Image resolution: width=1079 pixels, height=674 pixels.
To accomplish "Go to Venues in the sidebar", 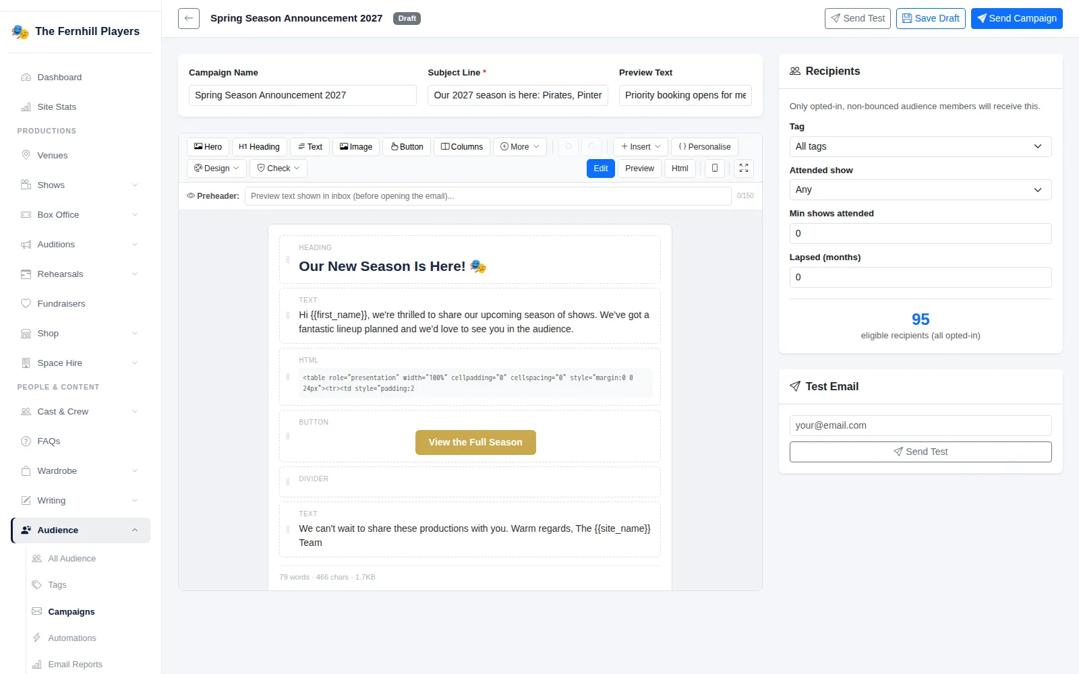I will (81, 156).
